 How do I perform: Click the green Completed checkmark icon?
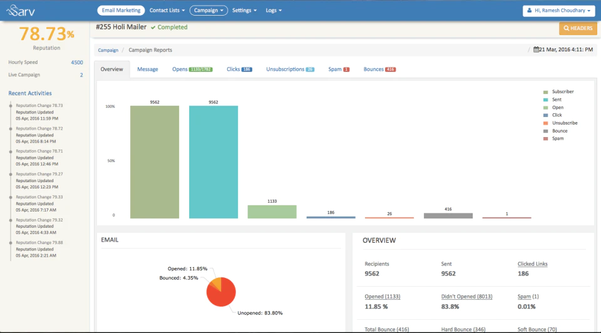(153, 28)
